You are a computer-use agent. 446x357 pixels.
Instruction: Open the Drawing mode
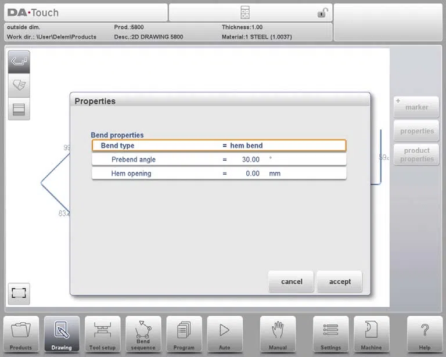point(62,334)
